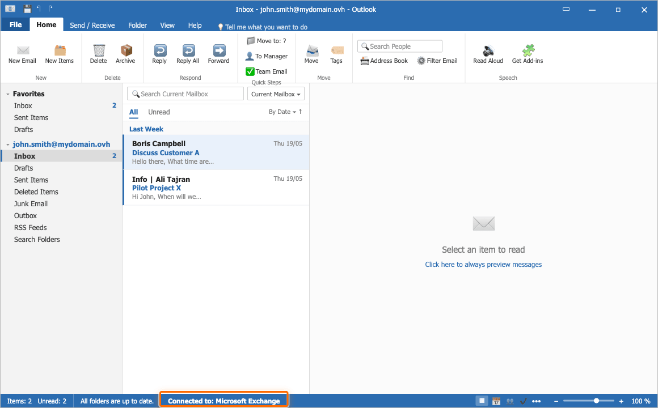Compose a message with New Email
The height and width of the screenshot is (408, 658).
click(x=22, y=54)
